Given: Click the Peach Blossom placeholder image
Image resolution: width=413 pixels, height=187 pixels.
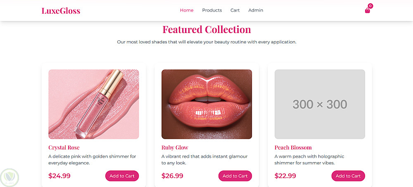Looking at the screenshot, I should pos(320,104).
